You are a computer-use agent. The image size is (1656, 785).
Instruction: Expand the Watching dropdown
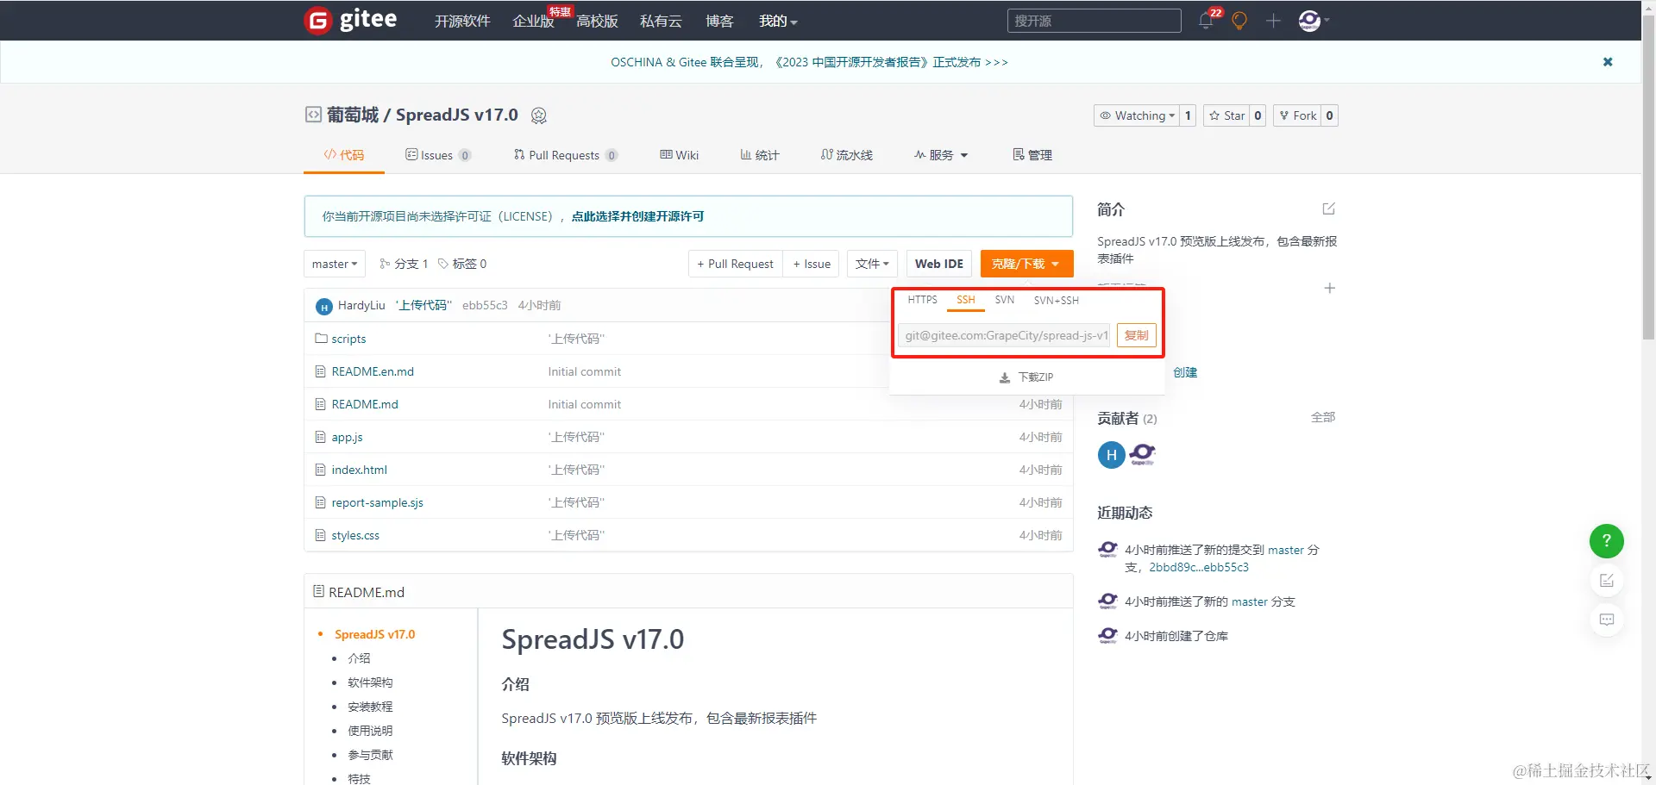click(1136, 115)
